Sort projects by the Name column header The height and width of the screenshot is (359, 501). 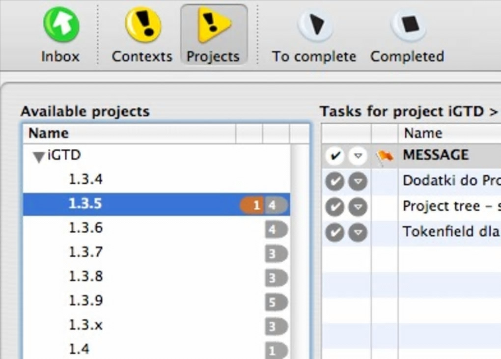[49, 133]
